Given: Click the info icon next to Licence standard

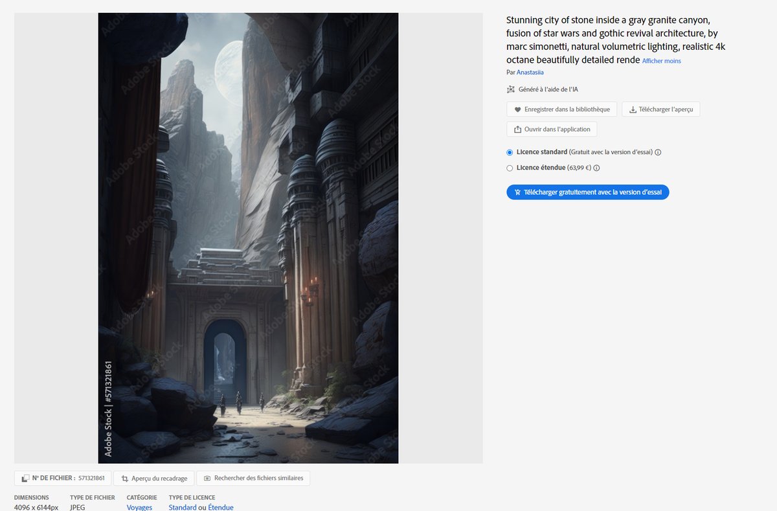Looking at the screenshot, I should click(x=658, y=152).
